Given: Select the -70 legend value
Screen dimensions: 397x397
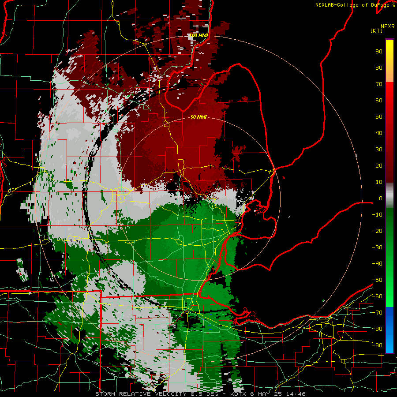Looking at the screenshot, I should coord(377,313).
